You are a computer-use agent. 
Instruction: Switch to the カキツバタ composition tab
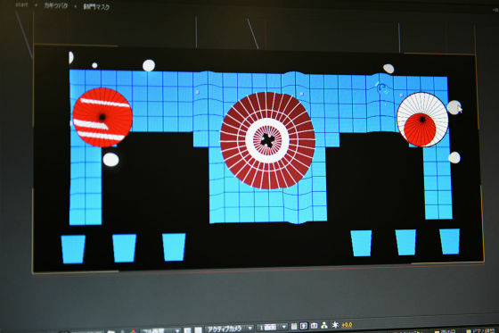pos(55,5)
